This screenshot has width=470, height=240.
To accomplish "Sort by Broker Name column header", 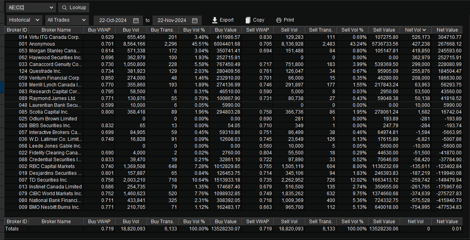I will pos(56,30).
